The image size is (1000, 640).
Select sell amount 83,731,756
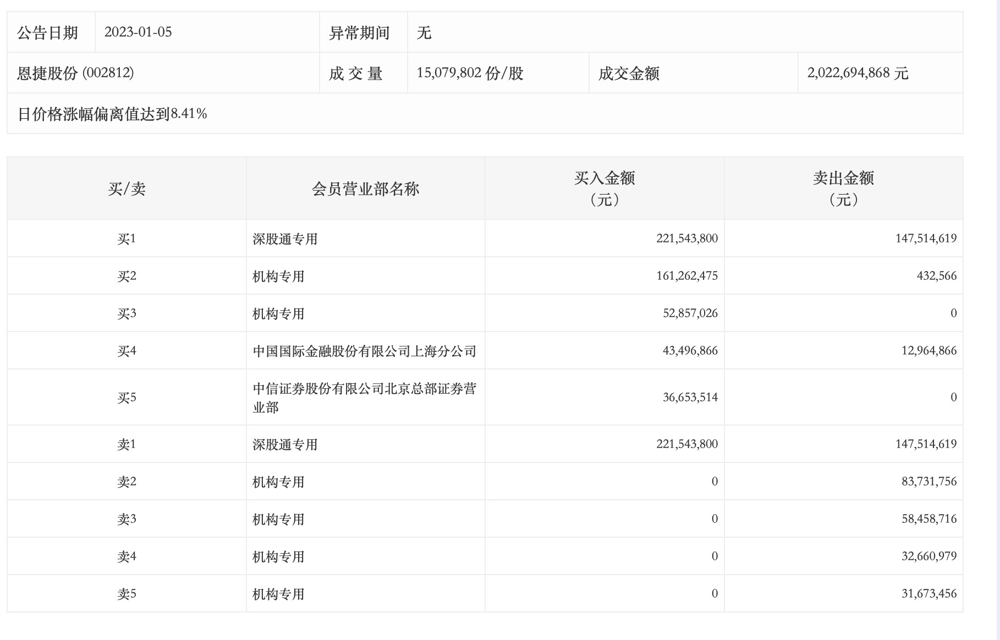[x=929, y=481]
